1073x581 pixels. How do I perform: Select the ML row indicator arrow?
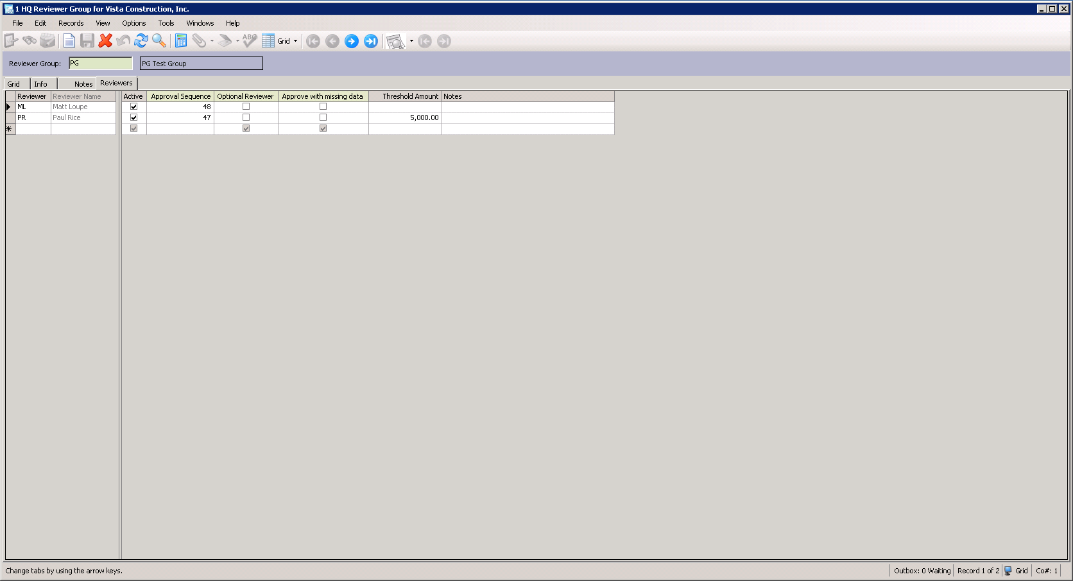click(10, 107)
